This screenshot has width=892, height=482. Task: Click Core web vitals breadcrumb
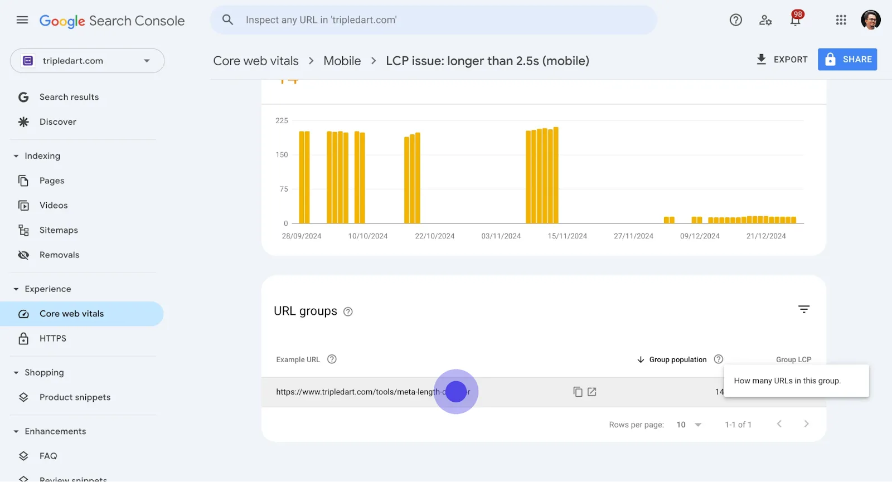(256, 61)
